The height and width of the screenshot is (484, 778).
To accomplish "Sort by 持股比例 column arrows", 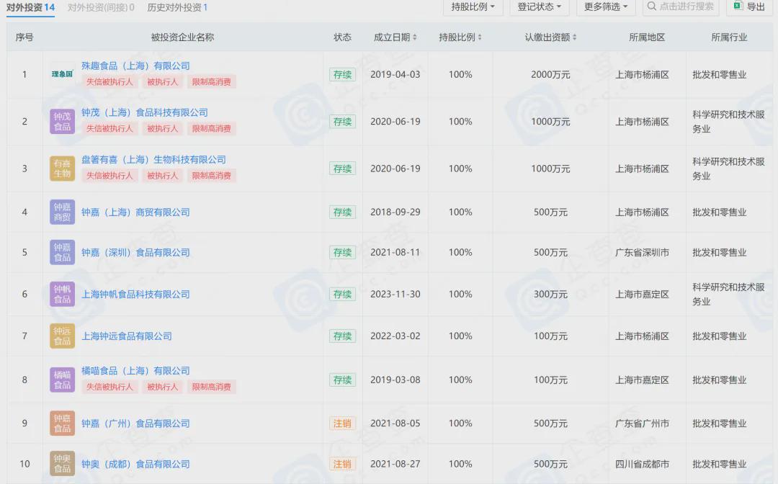I will click(479, 37).
